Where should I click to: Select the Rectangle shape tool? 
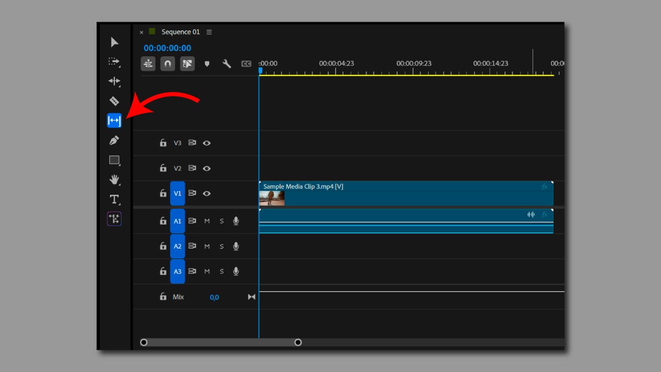coord(114,160)
